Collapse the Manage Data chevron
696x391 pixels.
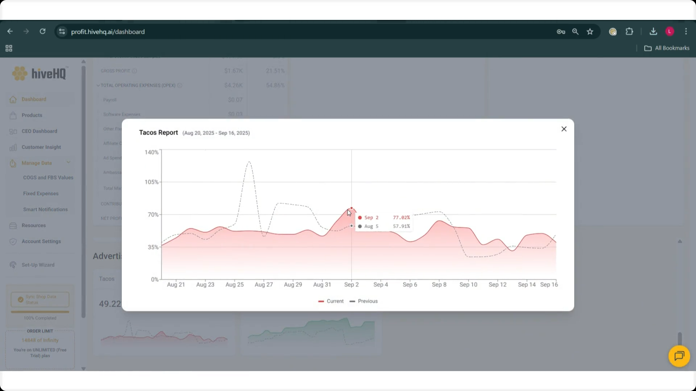point(68,163)
